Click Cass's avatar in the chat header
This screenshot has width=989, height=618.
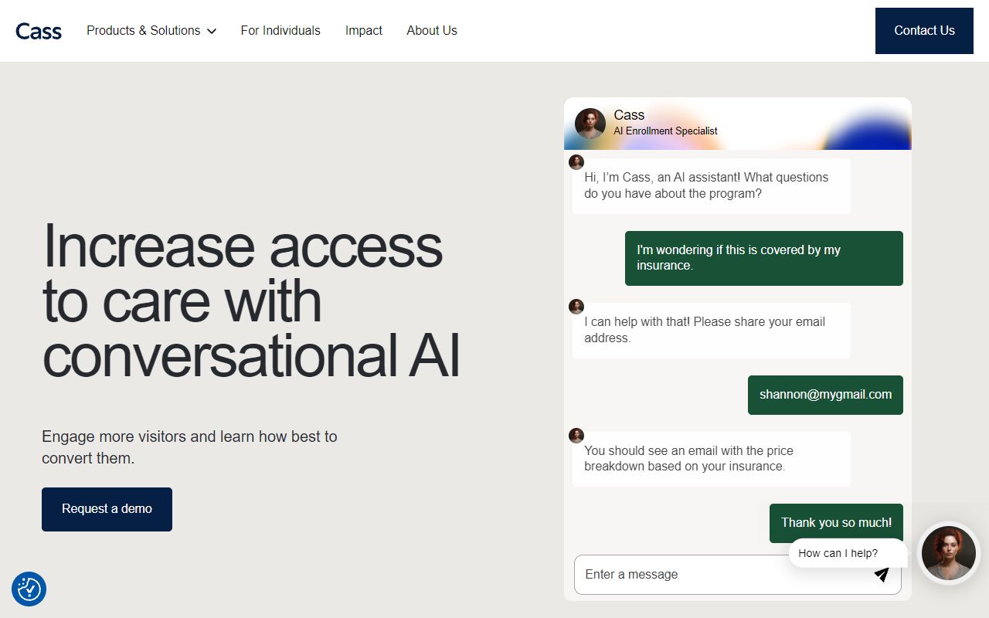[x=590, y=124]
